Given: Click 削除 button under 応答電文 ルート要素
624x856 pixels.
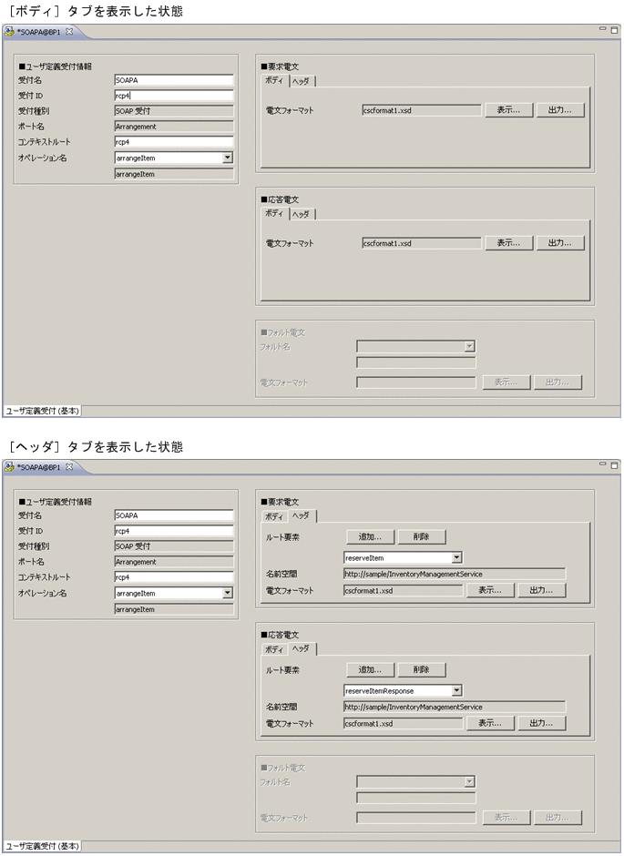Looking at the screenshot, I should [422, 669].
